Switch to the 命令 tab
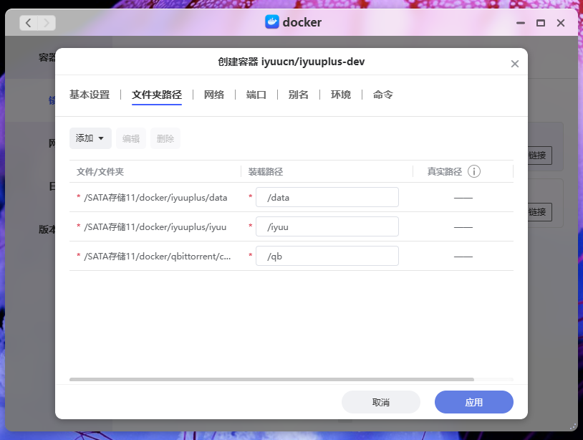Viewport: 583px width, 440px height. point(383,95)
